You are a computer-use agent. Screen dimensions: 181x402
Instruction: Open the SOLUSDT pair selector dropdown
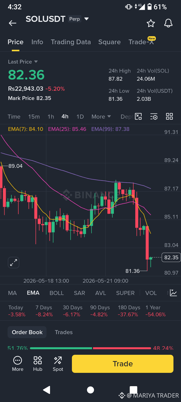(86, 19)
